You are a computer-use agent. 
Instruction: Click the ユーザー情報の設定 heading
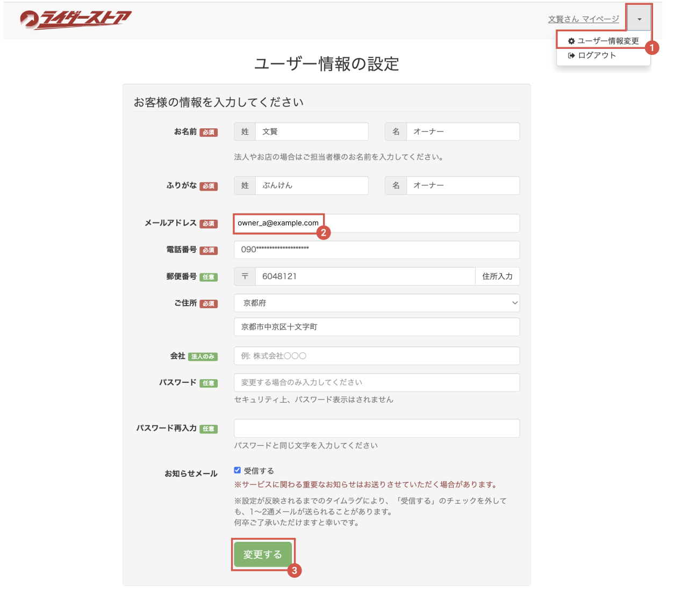(327, 64)
